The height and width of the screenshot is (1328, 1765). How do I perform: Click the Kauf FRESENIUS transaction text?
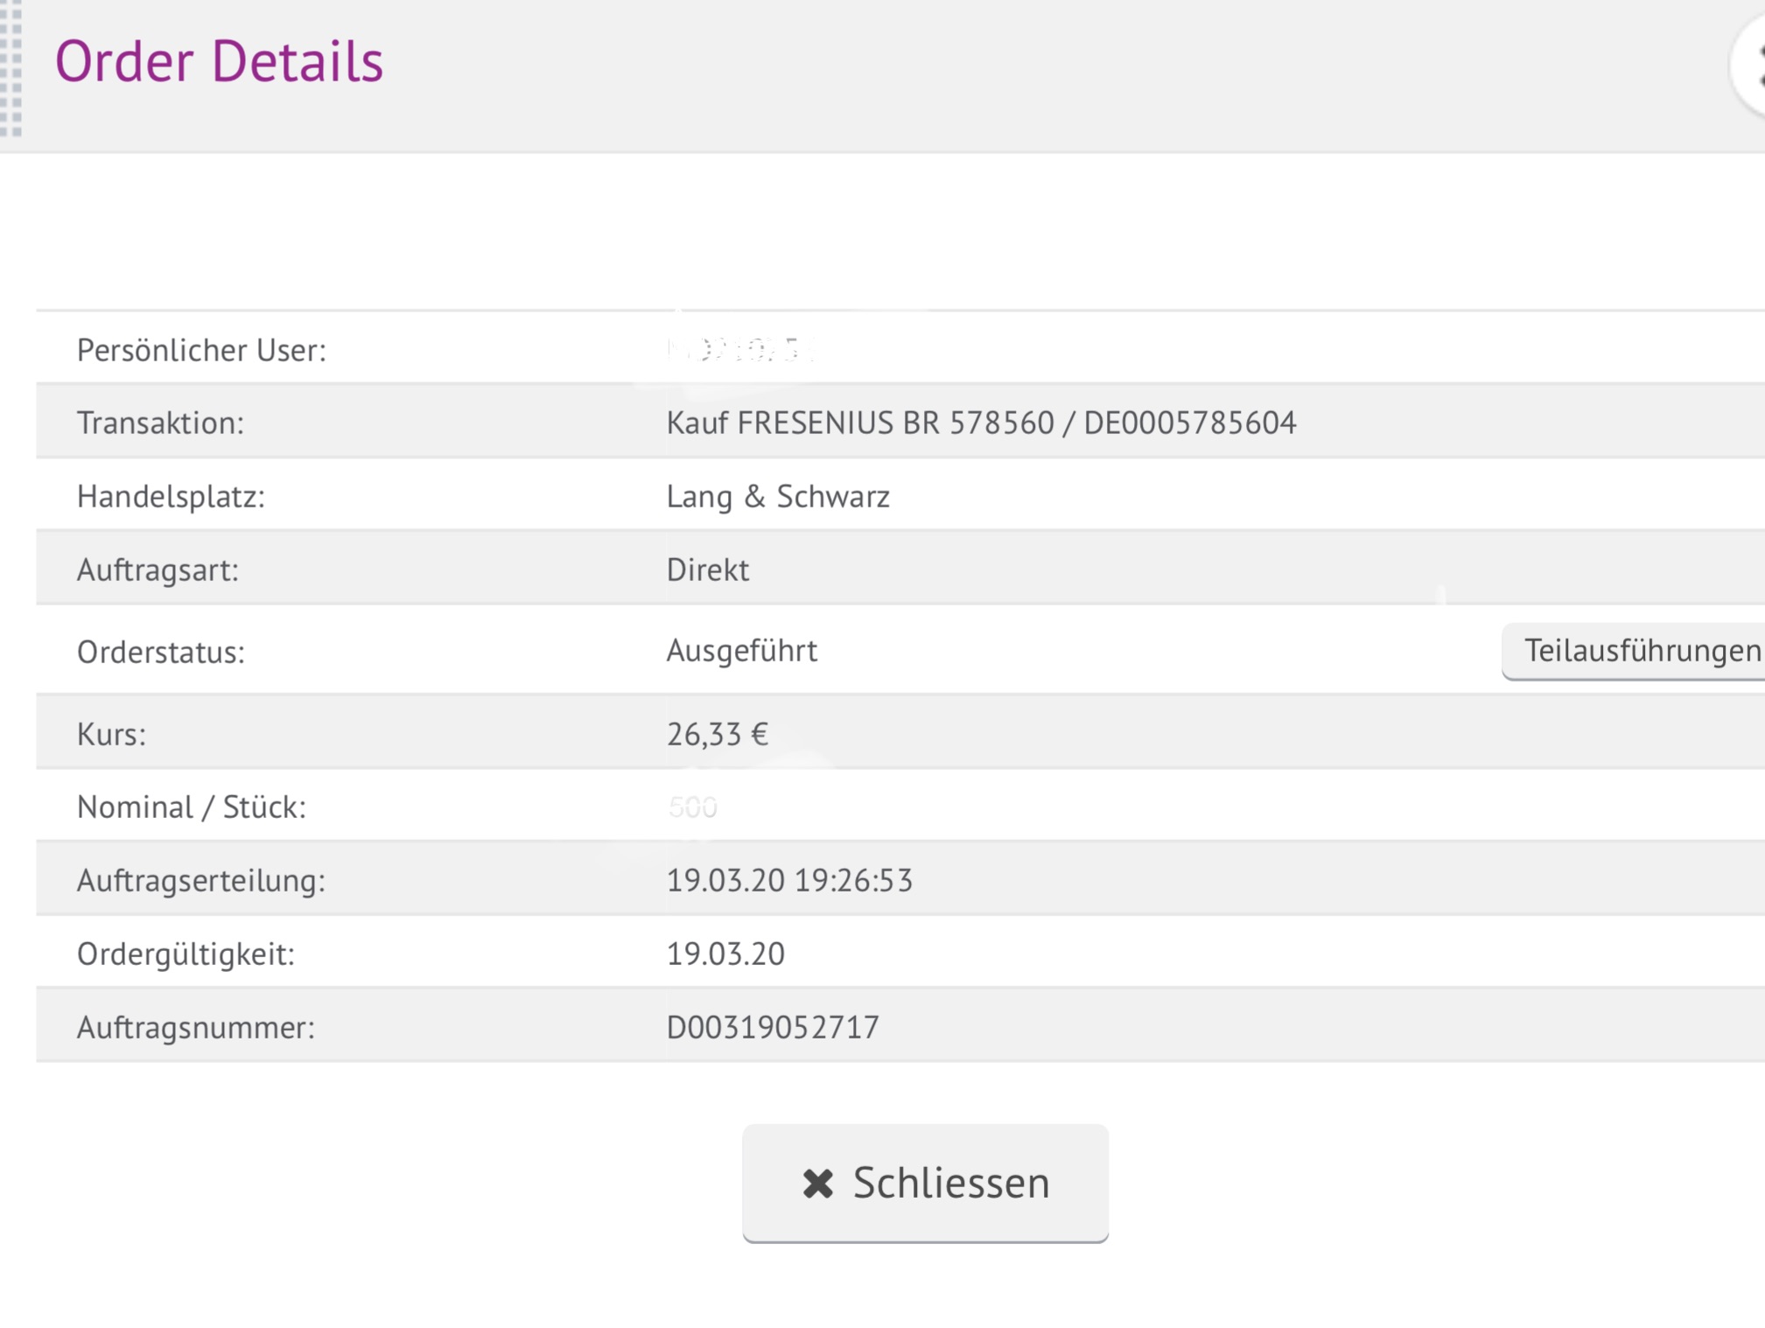981,423
